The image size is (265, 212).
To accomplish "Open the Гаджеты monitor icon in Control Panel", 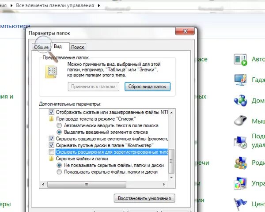I will 241,80.
